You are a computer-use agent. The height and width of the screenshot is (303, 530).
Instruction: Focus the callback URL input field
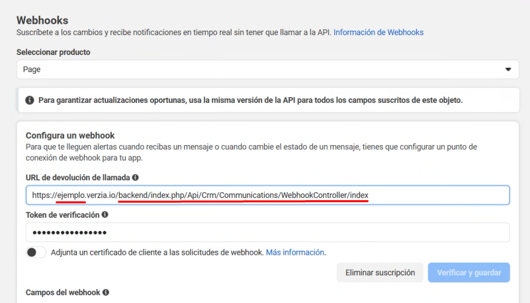click(x=437, y=195)
